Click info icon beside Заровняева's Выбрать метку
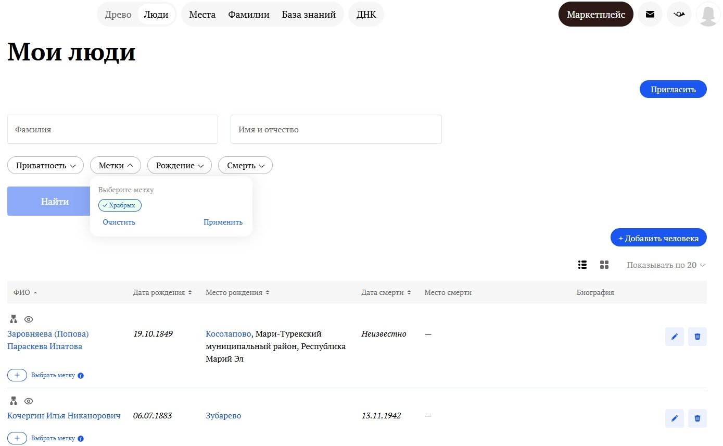This screenshot has width=723, height=446. point(81,376)
